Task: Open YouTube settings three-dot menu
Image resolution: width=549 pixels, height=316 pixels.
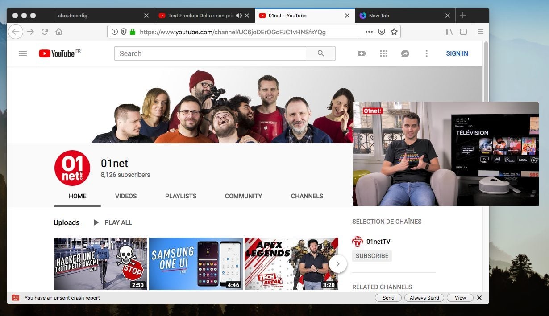Action: coord(426,53)
